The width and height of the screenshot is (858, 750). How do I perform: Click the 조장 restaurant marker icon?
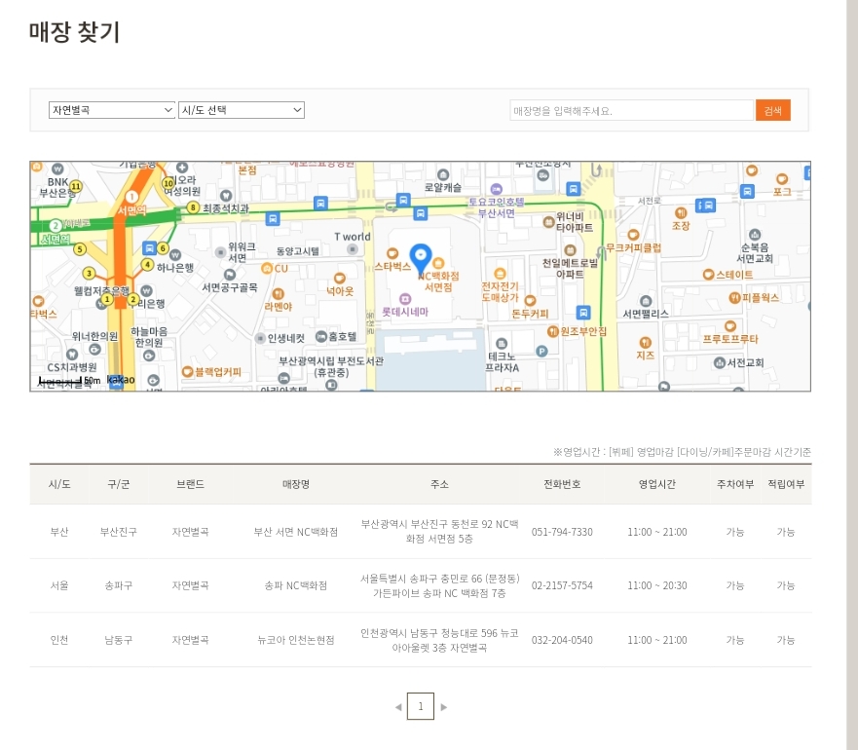pos(680,212)
